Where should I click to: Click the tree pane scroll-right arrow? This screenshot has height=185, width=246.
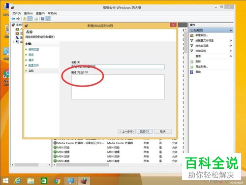click(49, 165)
